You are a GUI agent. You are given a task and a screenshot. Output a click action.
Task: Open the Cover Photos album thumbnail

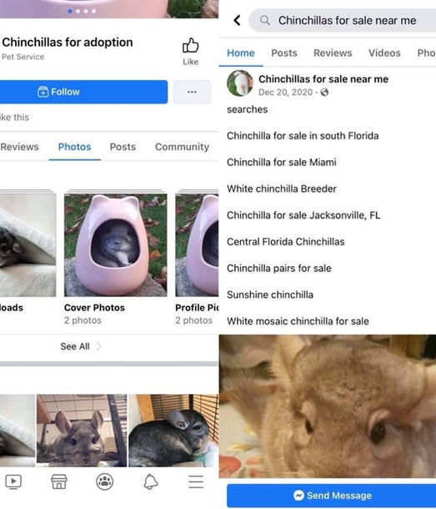click(x=116, y=245)
